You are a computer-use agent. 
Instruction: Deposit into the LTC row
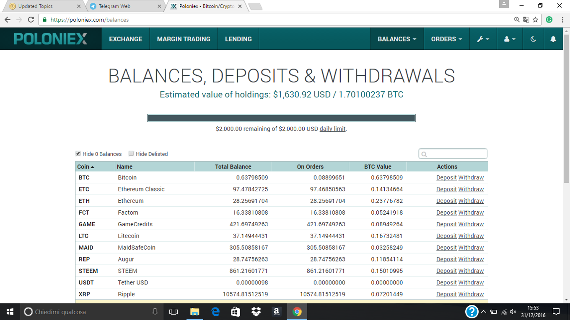click(x=446, y=236)
